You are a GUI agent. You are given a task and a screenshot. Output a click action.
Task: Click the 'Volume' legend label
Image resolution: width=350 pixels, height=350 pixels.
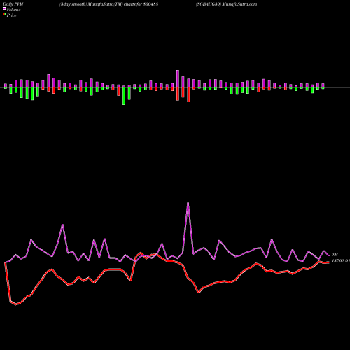[13, 10]
